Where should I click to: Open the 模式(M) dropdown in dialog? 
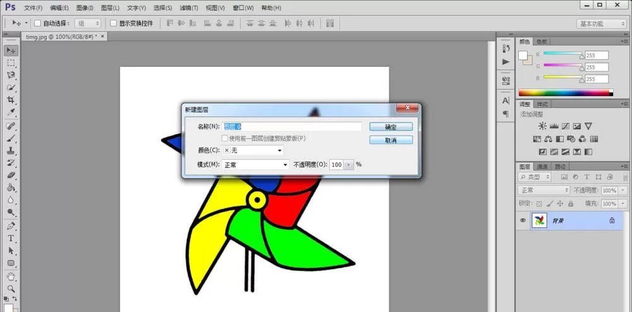tap(255, 165)
